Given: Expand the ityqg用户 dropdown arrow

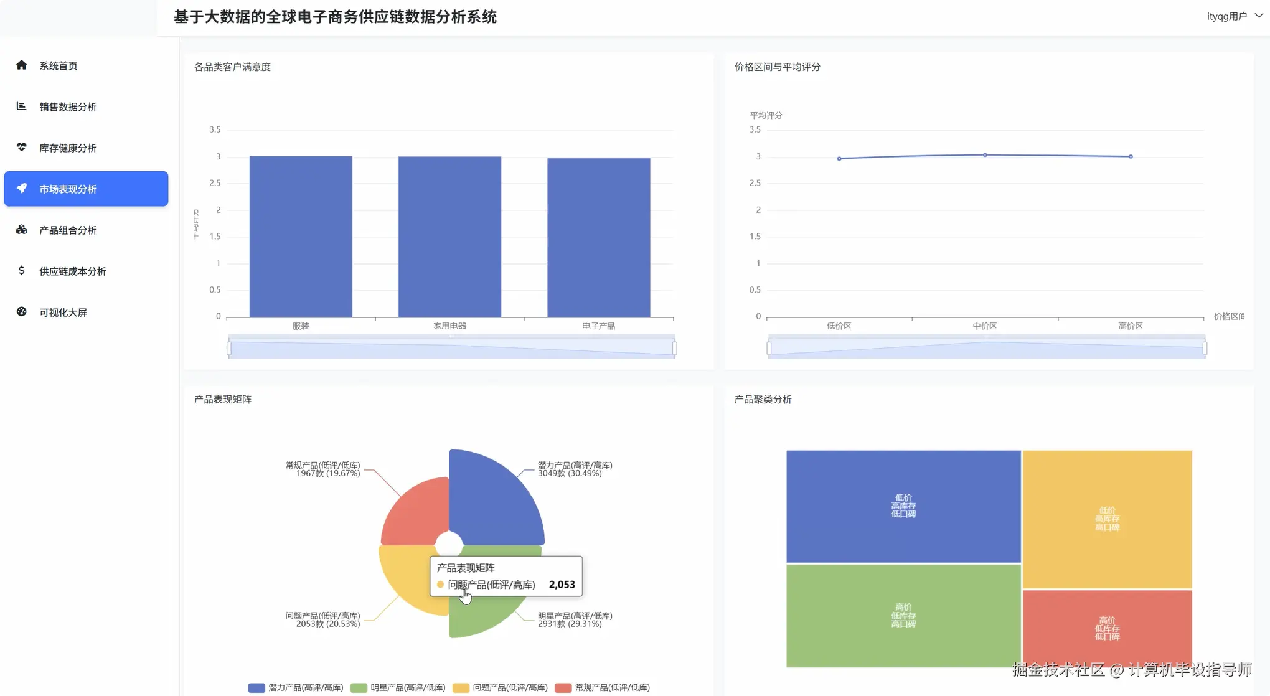Looking at the screenshot, I should click(x=1258, y=16).
